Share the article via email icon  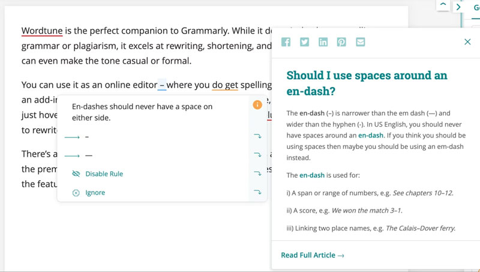pos(361,41)
